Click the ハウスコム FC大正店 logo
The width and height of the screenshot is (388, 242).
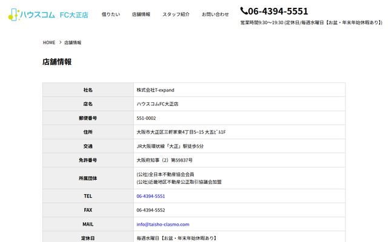(x=48, y=15)
